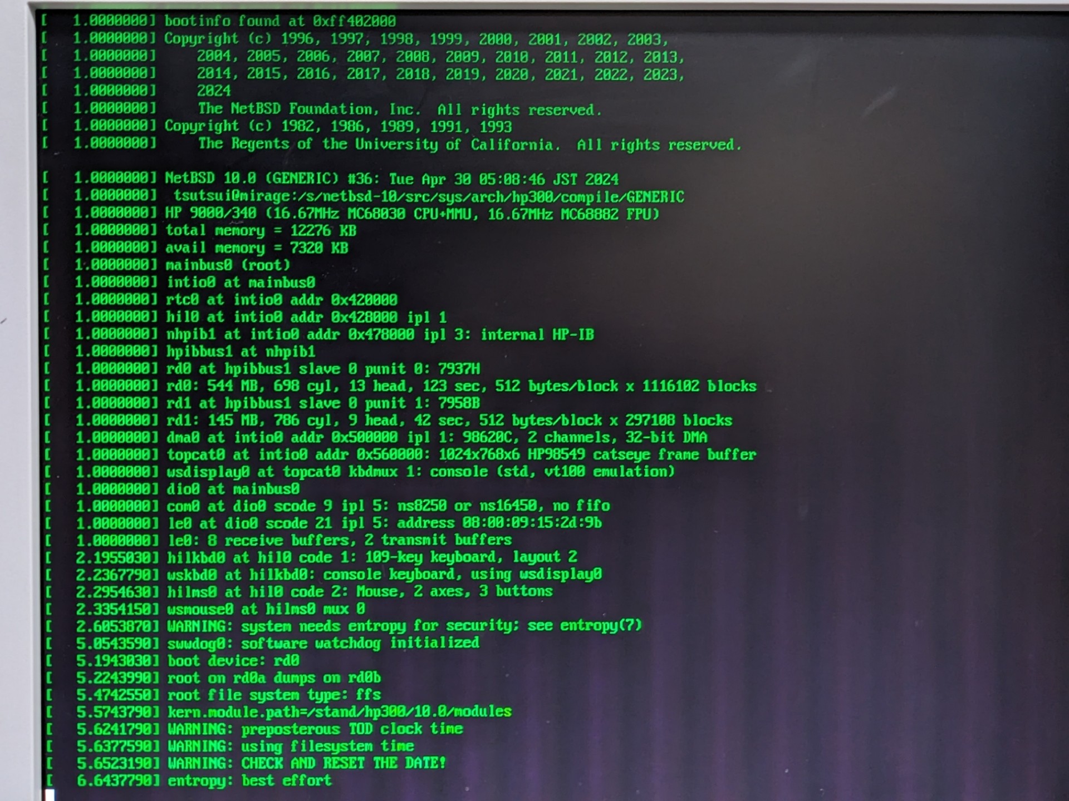Click the 'mainbus0 (root)' text
This screenshot has height=801, width=1069.
coord(228,265)
